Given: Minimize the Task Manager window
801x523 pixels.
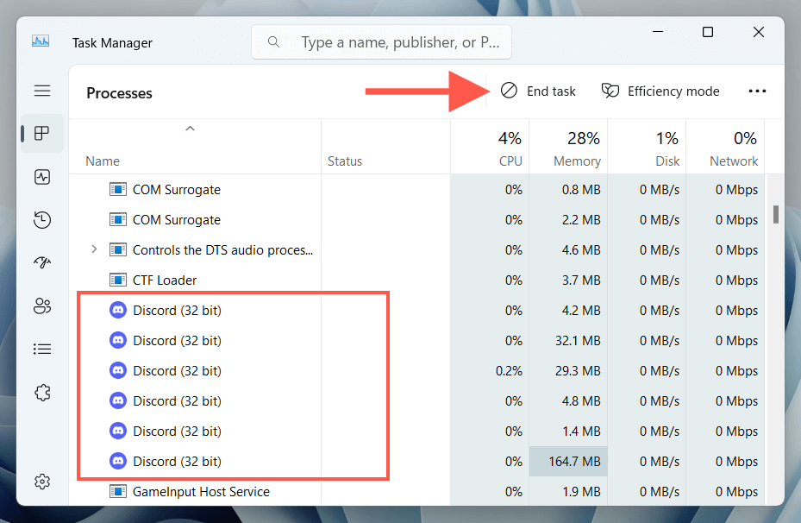Looking at the screenshot, I should coord(658,32).
